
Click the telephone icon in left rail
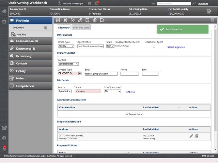point(4,128)
